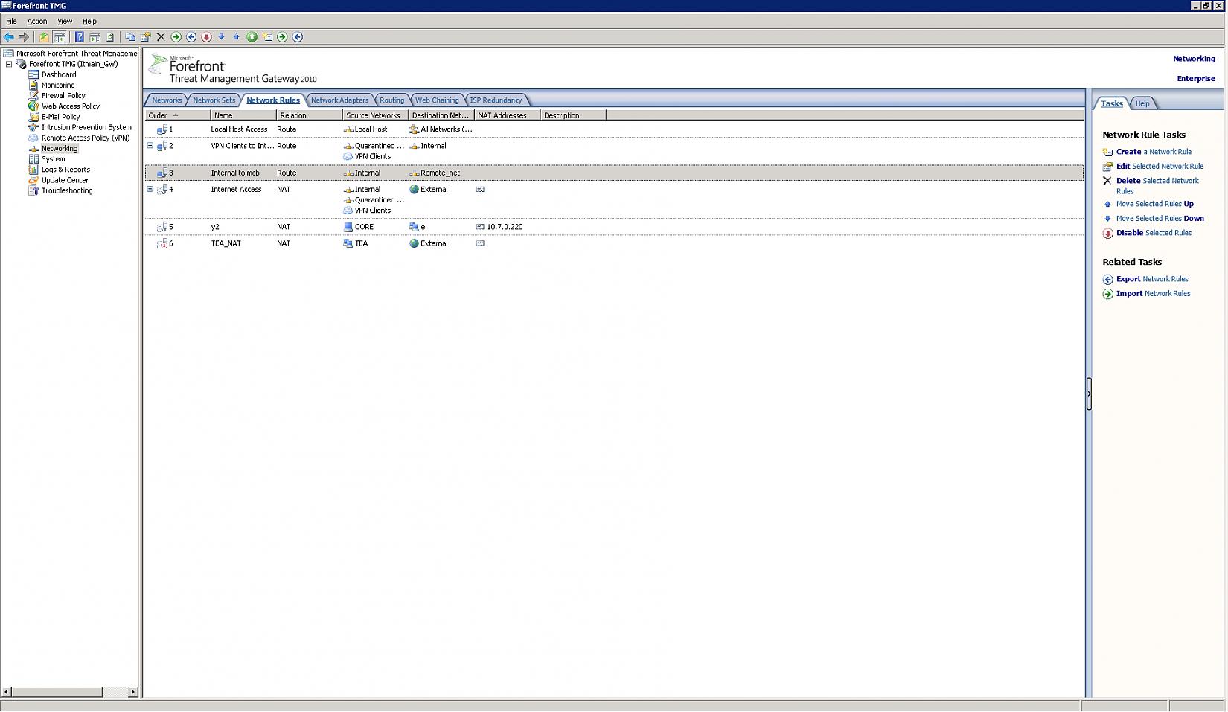Click the red down-arrow Disable toolbar icon

pos(206,37)
